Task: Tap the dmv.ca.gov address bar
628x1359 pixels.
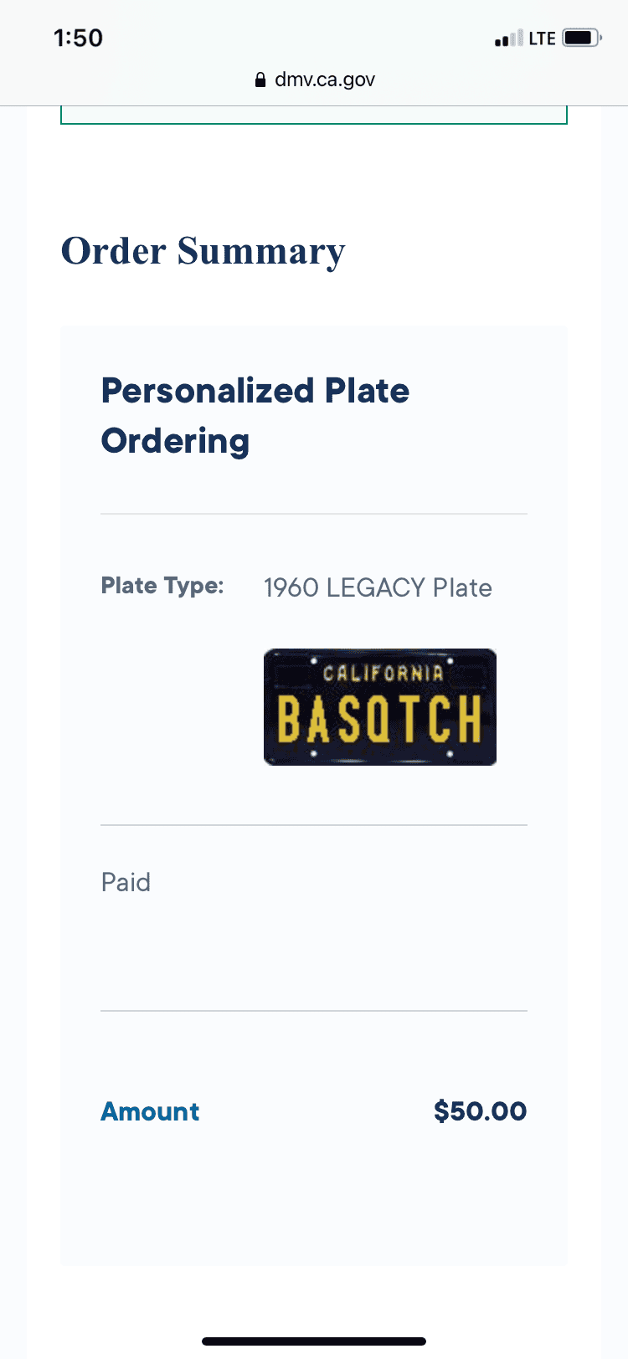Action: coord(314,79)
